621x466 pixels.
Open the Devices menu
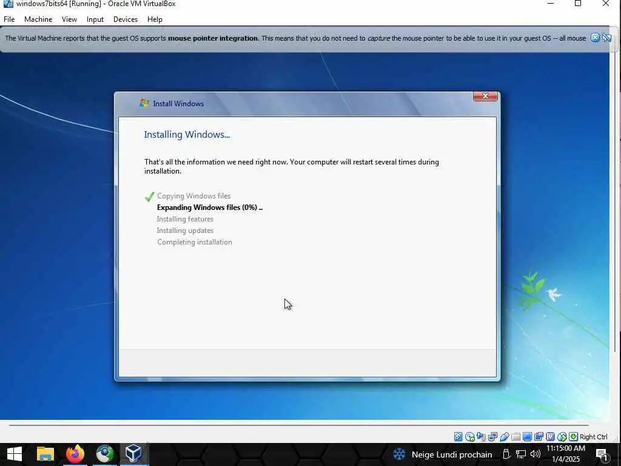click(126, 19)
